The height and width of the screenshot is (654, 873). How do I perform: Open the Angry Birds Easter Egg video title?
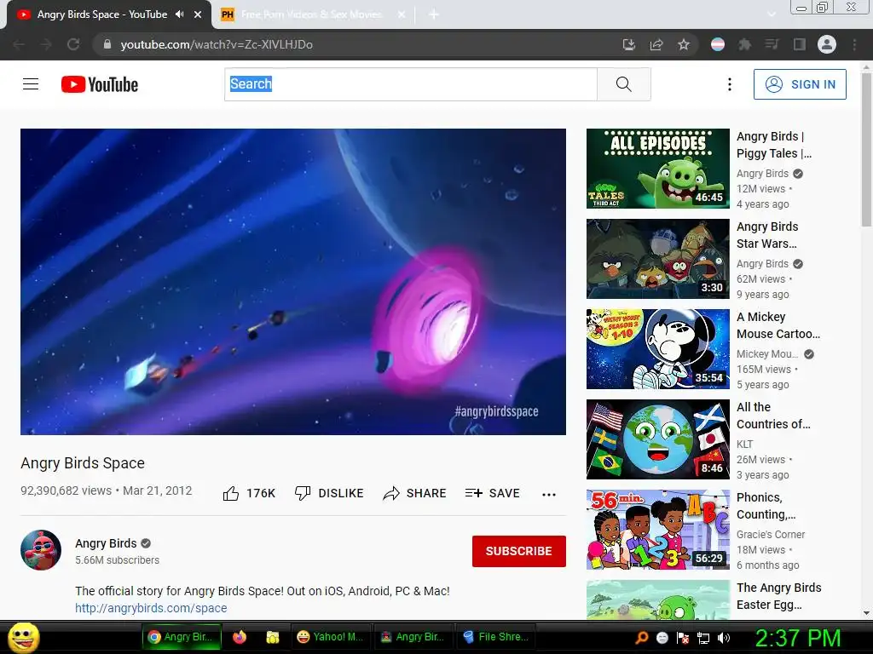pyautogui.click(x=778, y=596)
